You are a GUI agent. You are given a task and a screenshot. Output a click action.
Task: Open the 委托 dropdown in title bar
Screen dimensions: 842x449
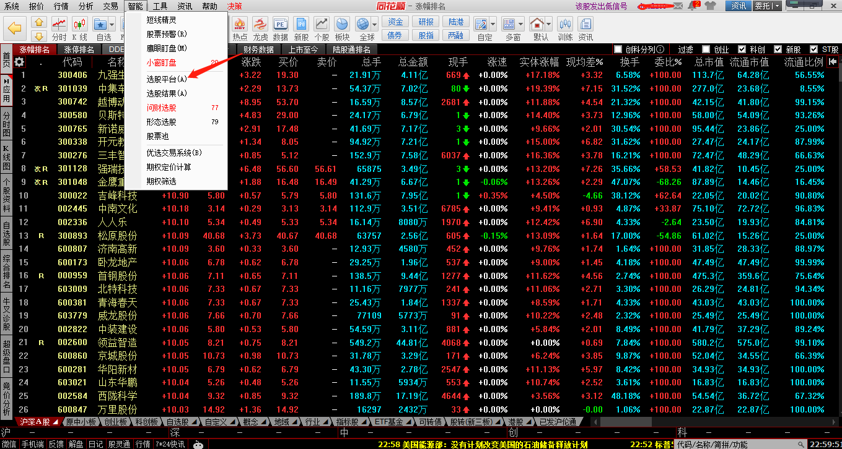pos(777,6)
